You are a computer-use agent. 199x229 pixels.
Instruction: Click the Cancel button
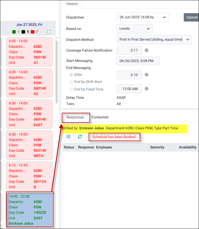191,17
